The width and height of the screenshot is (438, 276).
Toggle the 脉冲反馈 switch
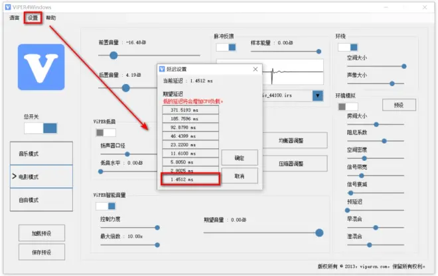[x=226, y=48]
